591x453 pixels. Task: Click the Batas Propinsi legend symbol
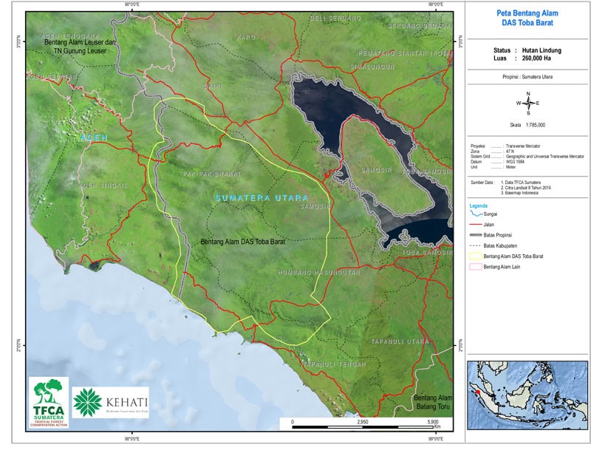(x=475, y=234)
